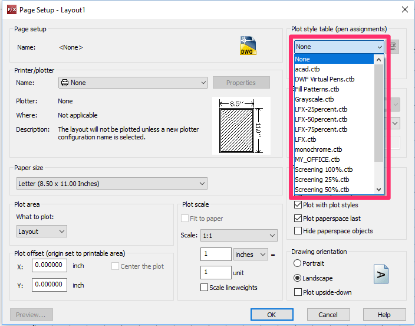Click the Preview... button
This screenshot has height=326, width=415.
(x=31, y=315)
